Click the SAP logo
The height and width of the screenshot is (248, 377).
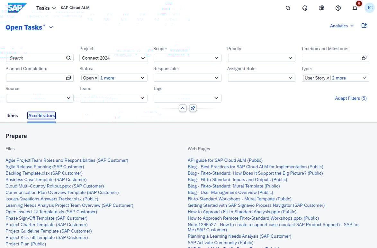point(17,8)
